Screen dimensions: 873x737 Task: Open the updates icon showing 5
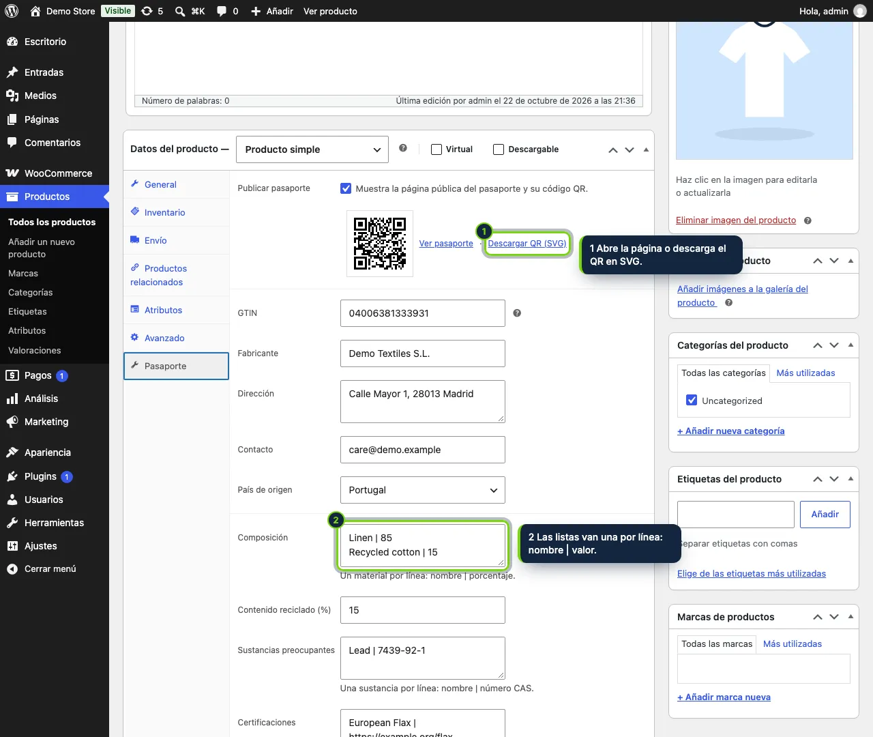click(x=151, y=11)
